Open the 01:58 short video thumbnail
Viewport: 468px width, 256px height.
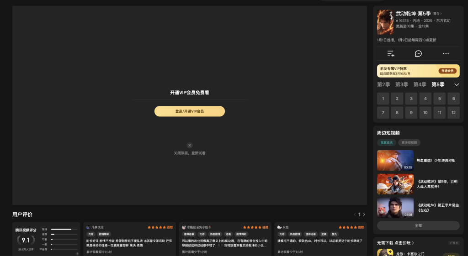point(395,208)
